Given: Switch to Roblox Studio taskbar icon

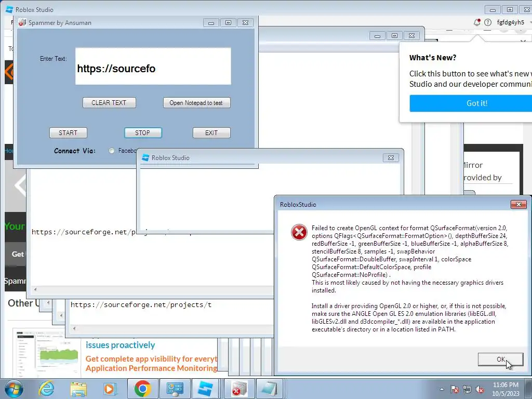Looking at the screenshot, I should pyautogui.click(x=207, y=389).
